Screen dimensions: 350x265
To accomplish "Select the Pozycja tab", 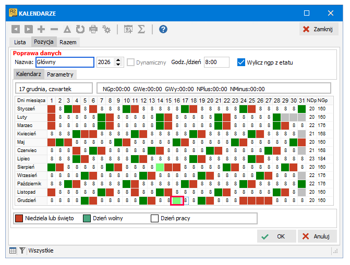I will [x=44, y=42].
